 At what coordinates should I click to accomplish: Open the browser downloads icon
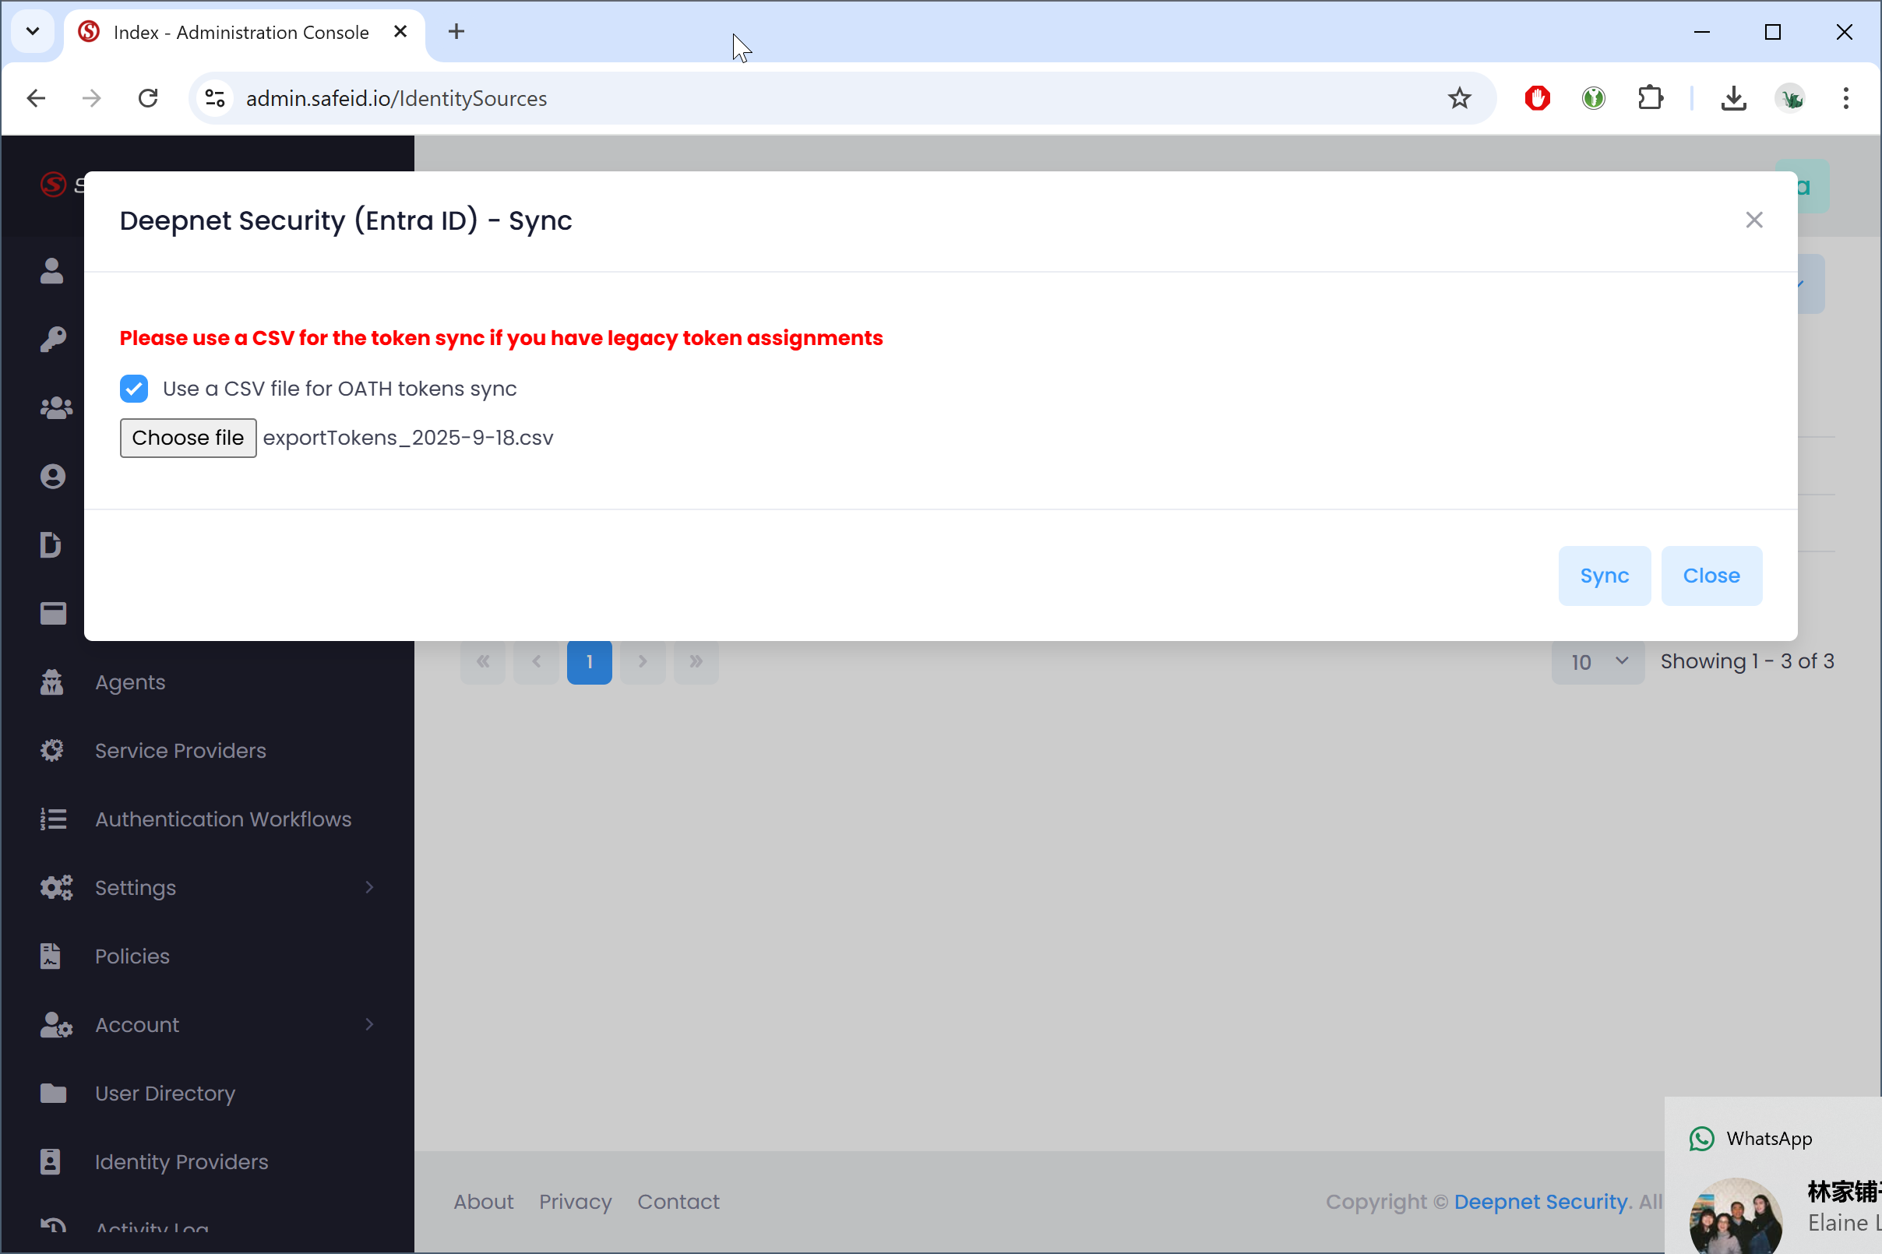[x=1733, y=98]
